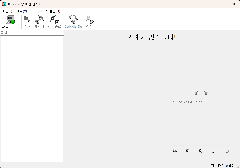
Task: Click the next screenshot right arrow above notes
Action: [206, 93]
